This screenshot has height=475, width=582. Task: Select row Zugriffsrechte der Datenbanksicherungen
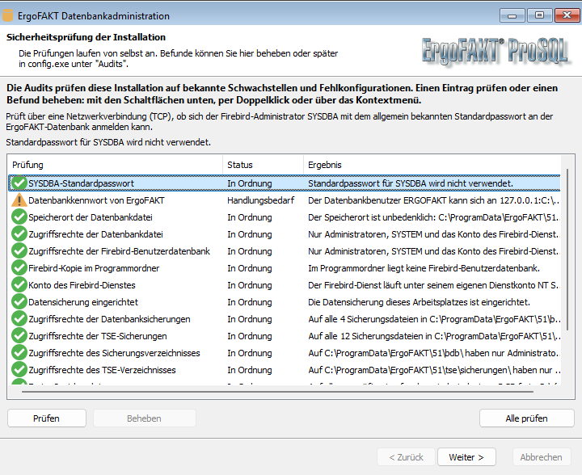tap(285, 319)
